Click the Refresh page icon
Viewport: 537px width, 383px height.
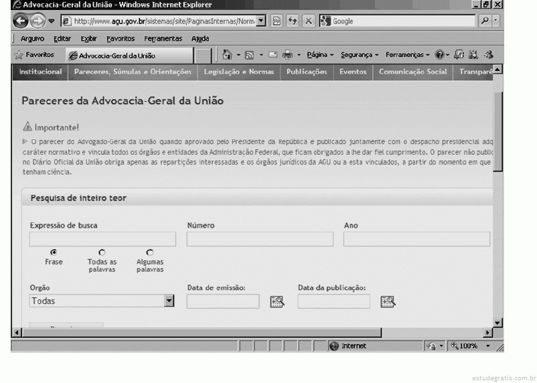pyautogui.click(x=293, y=21)
